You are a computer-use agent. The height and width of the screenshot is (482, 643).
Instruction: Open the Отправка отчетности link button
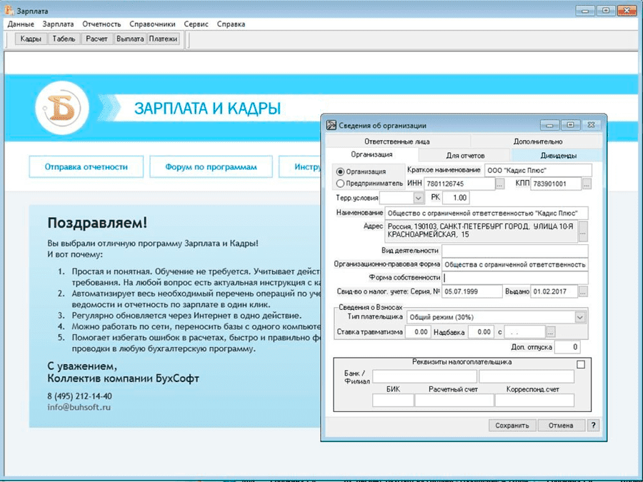point(86,167)
